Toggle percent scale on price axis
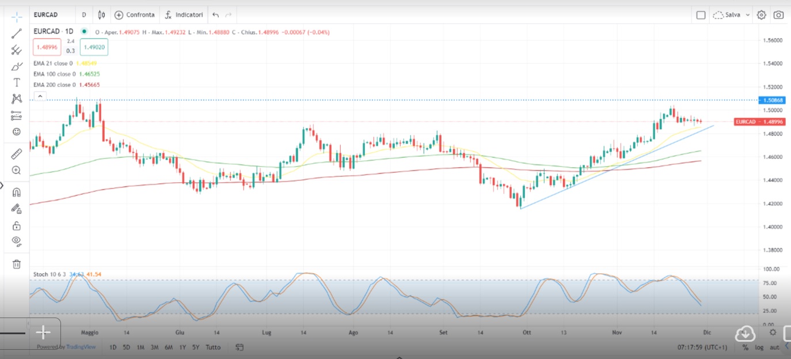The height and width of the screenshot is (359, 791). tap(745, 347)
